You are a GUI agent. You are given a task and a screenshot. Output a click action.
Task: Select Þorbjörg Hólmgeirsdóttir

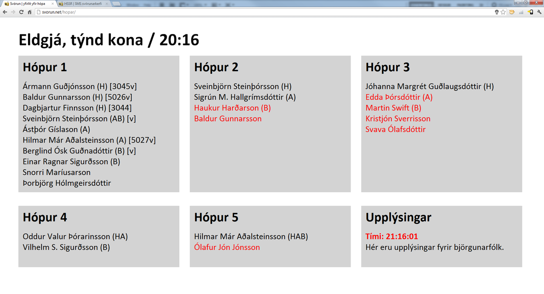click(x=67, y=183)
